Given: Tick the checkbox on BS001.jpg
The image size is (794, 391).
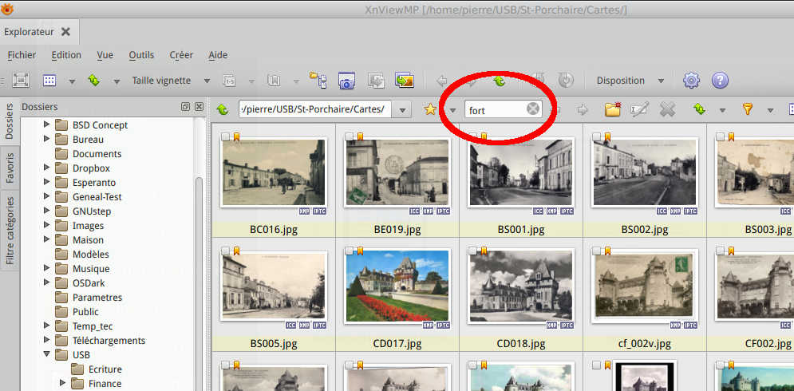Looking at the screenshot, I should [x=472, y=136].
